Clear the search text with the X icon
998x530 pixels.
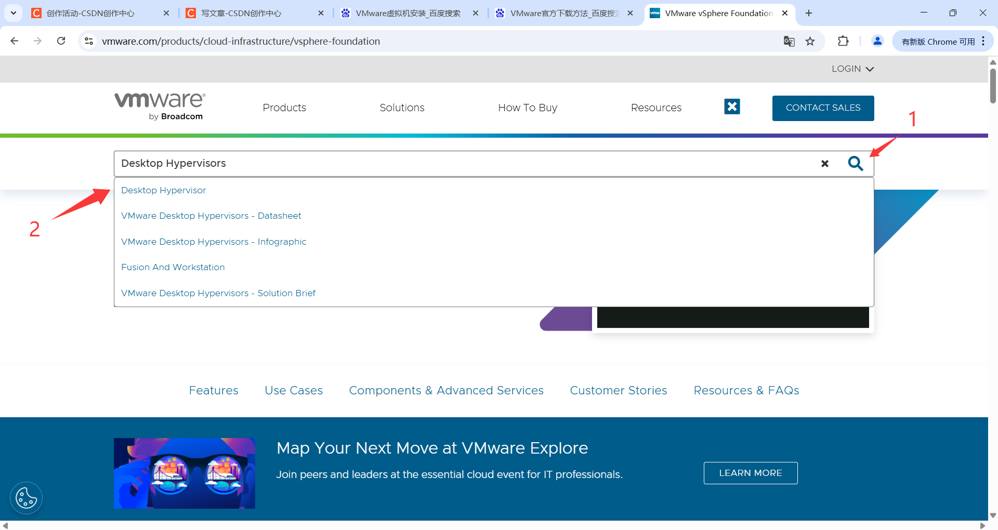coord(824,164)
